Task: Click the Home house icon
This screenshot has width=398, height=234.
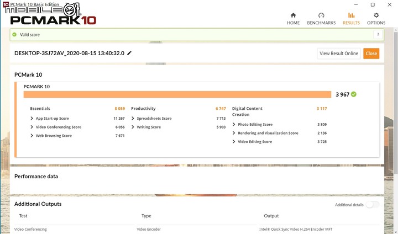Action: point(293,15)
